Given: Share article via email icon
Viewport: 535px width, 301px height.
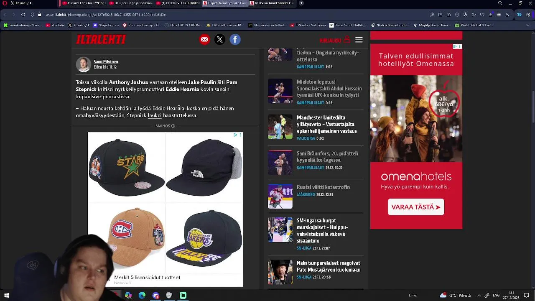Looking at the screenshot, I should pos(204,40).
